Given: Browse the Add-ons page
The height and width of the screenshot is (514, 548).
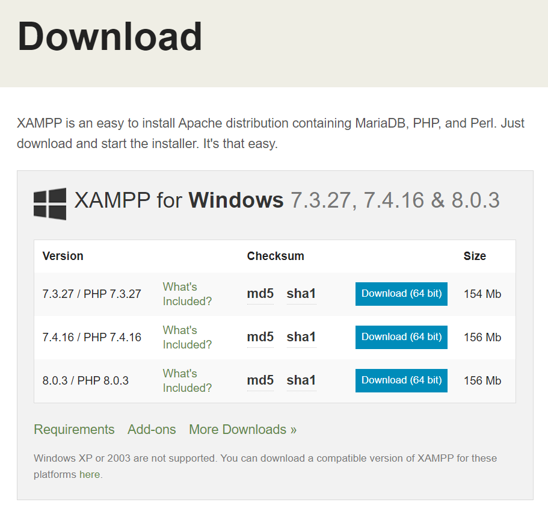Looking at the screenshot, I should (x=152, y=429).
